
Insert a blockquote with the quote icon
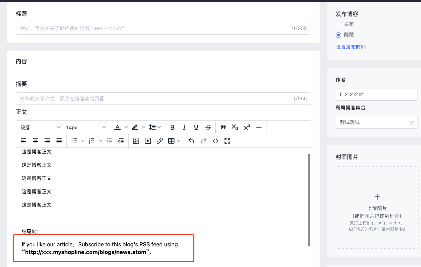click(x=223, y=128)
